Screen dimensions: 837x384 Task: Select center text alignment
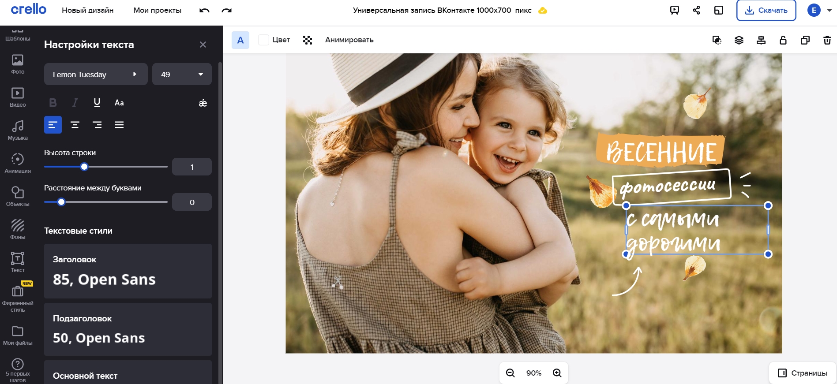click(x=75, y=125)
